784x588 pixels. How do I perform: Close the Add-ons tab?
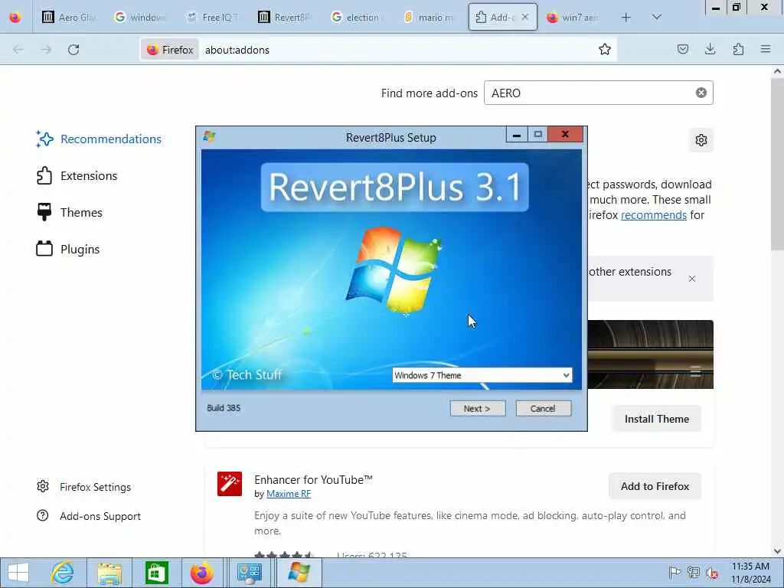[525, 17]
